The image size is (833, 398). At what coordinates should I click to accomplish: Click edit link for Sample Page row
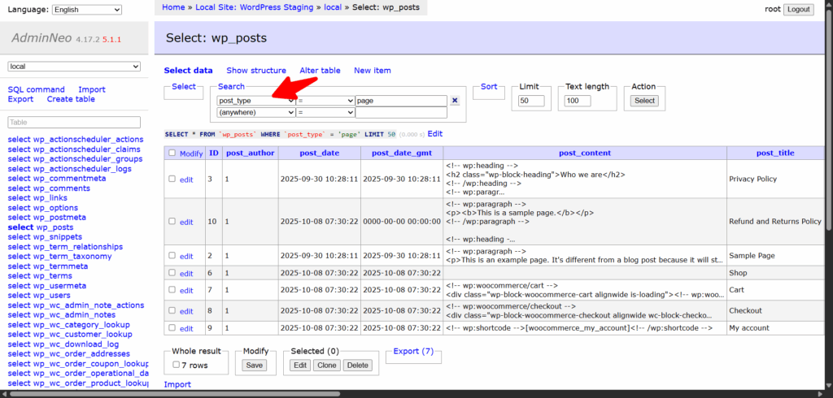pyautogui.click(x=186, y=256)
